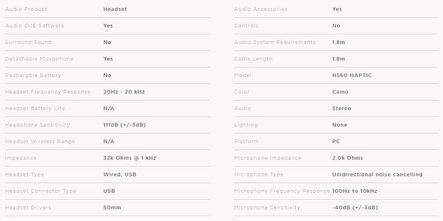Select the 111dB (+/-3dB) value
Viewport: 443px width, 221px height.
click(x=124, y=125)
